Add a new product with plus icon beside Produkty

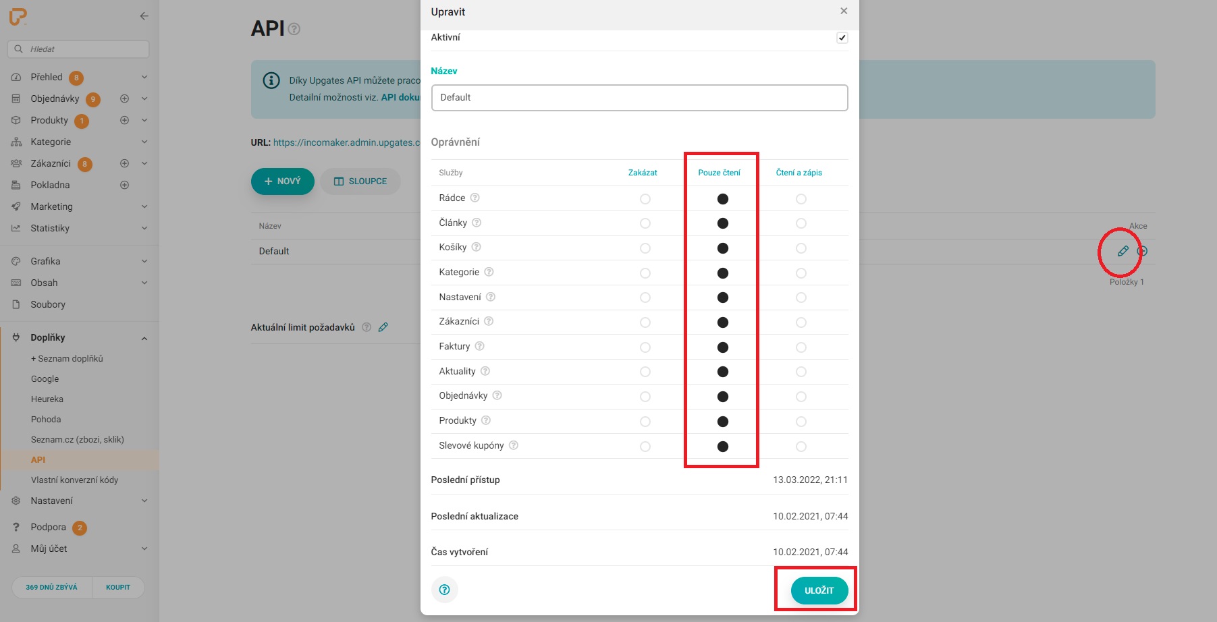[124, 120]
